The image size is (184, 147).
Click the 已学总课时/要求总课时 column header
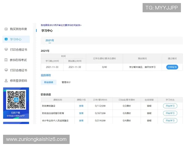coord(105,58)
